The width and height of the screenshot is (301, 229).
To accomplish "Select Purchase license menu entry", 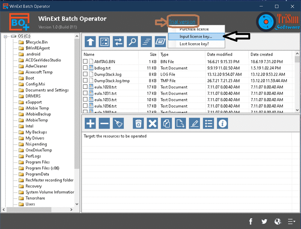I will [194, 29].
